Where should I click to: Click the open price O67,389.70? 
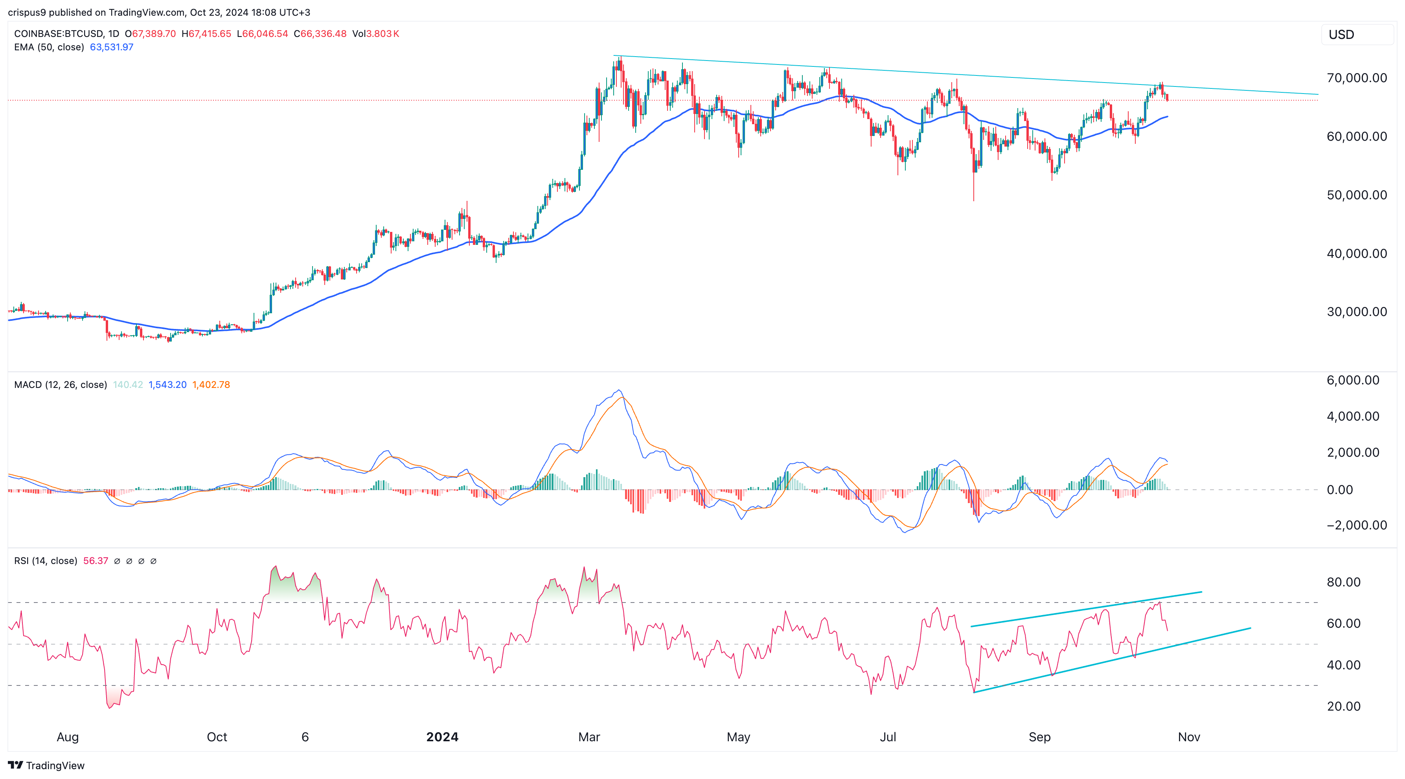pos(151,34)
